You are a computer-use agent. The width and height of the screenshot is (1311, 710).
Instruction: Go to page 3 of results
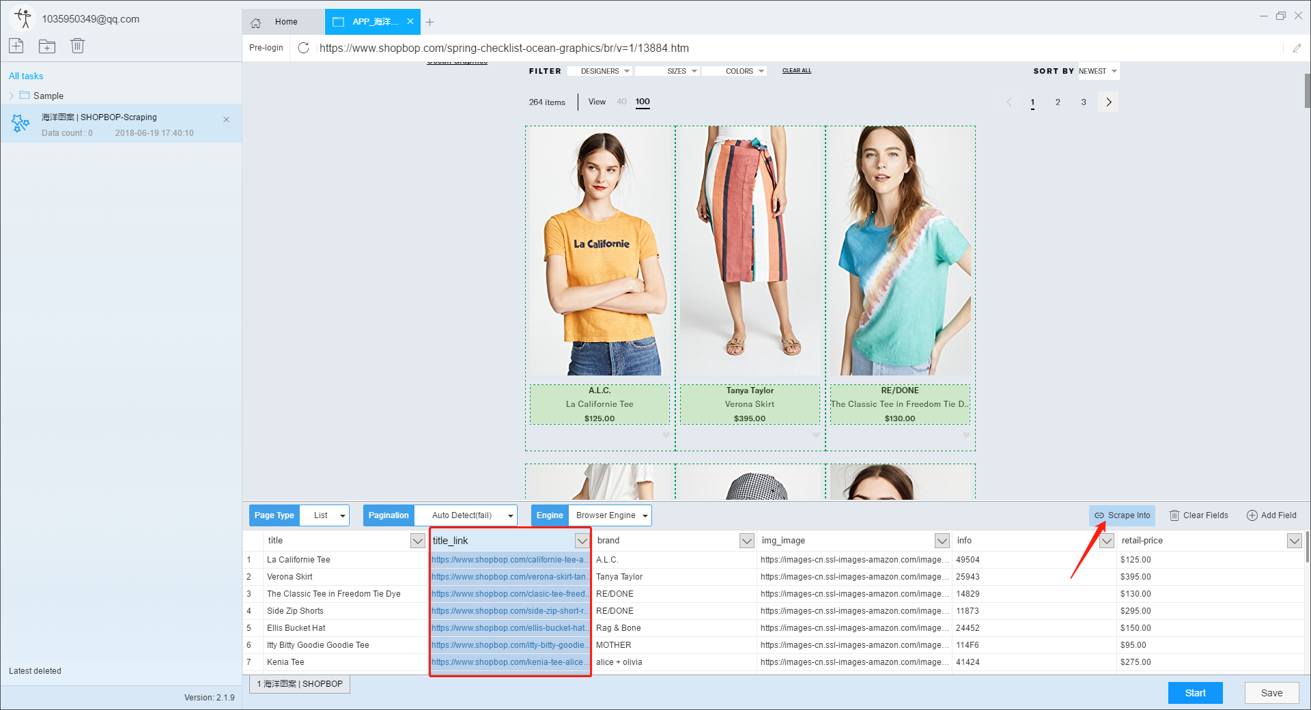pyautogui.click(x=1084, y=102)
